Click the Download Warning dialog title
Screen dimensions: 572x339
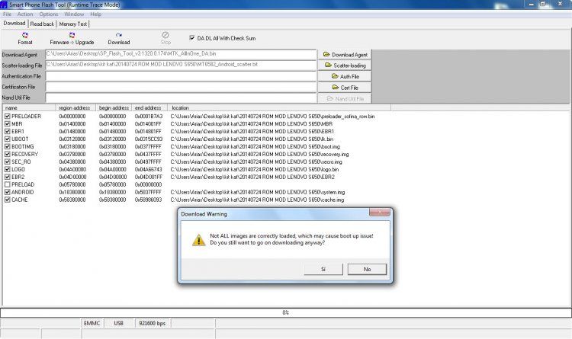pos(204,214)
